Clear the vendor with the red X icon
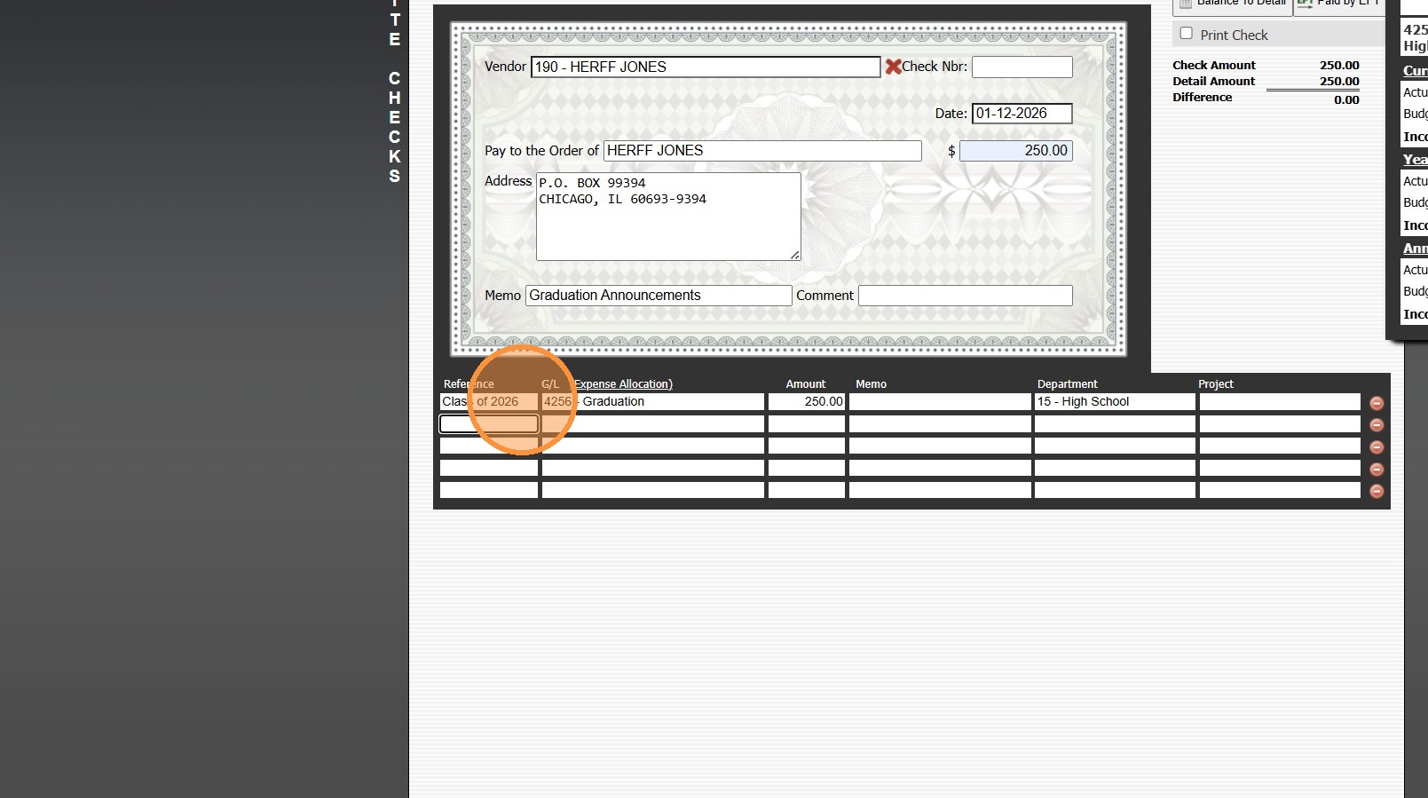 point(893,67)
